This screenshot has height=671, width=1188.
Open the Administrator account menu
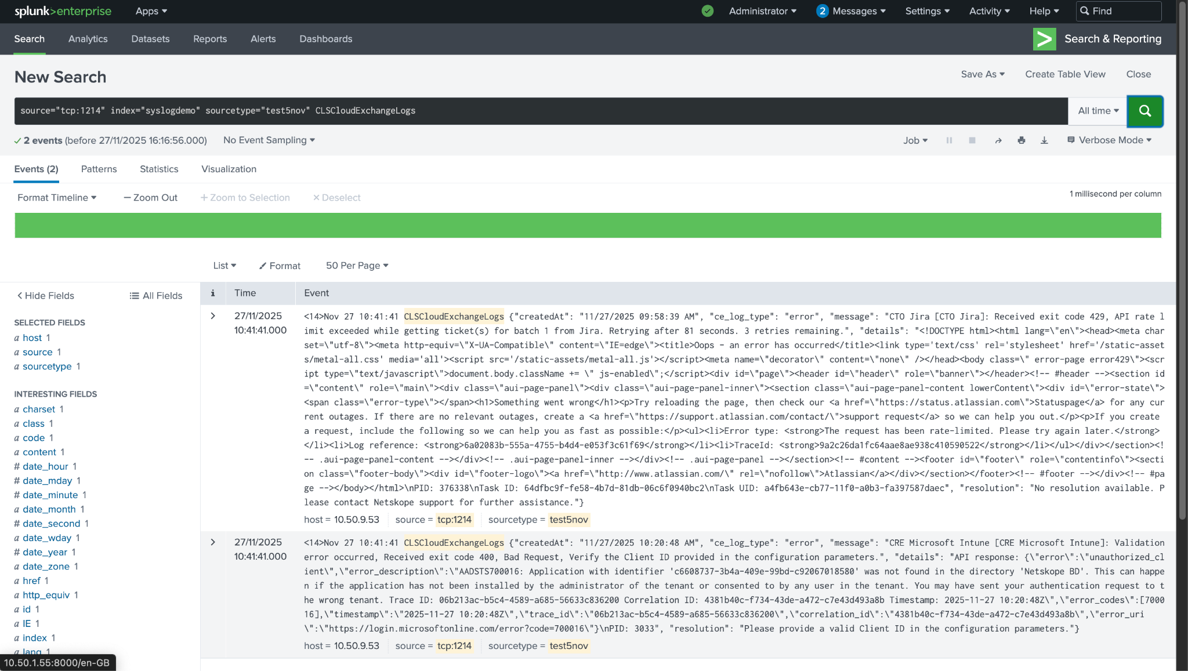pos(762,11)
